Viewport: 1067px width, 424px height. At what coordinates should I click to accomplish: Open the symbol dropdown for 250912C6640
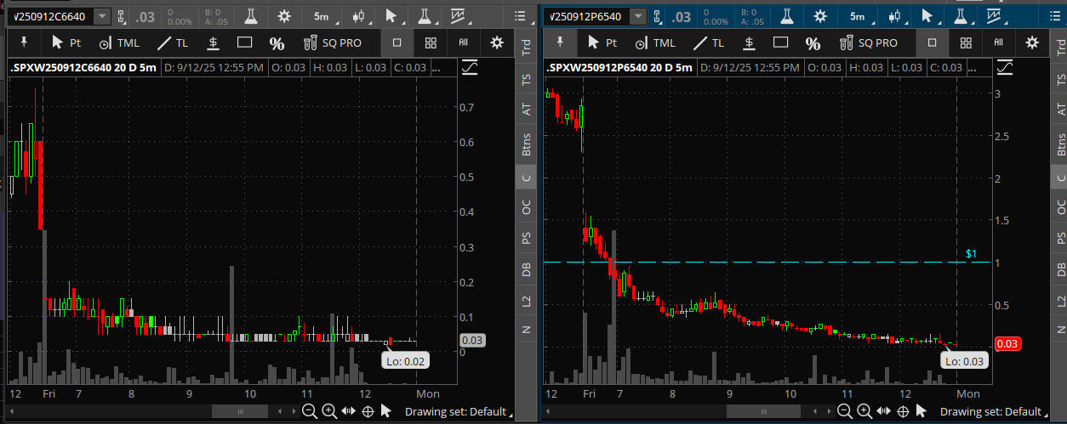102,16
